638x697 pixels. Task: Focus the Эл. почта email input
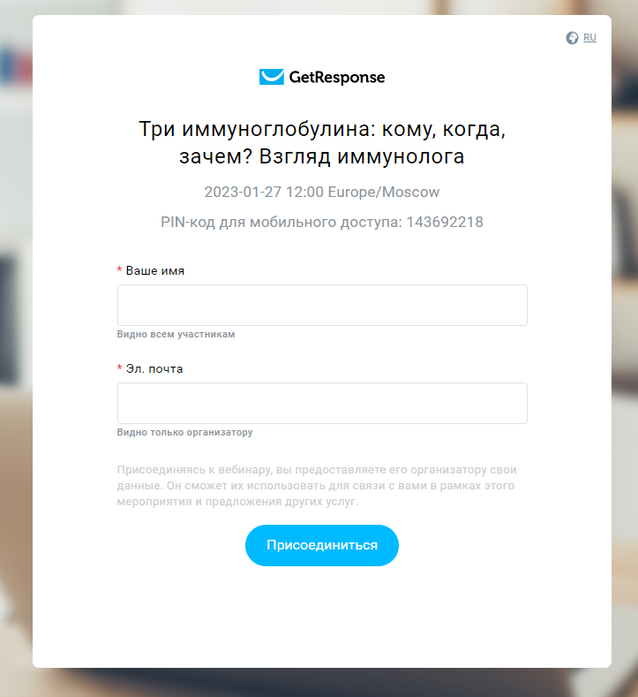322,403
